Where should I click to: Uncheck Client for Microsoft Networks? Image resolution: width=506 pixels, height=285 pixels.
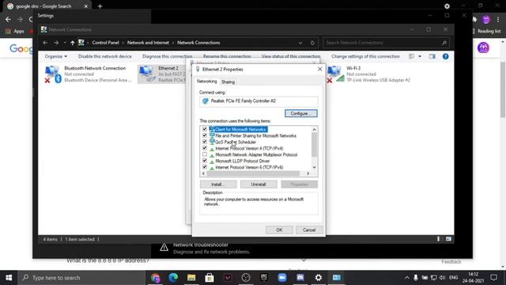tap(205, 129)
